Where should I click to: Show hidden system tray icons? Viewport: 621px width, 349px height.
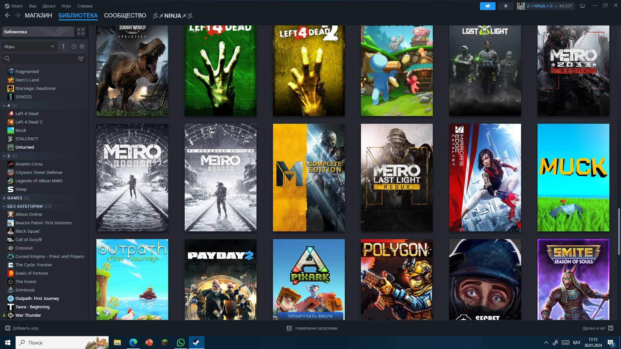(546, 343)
